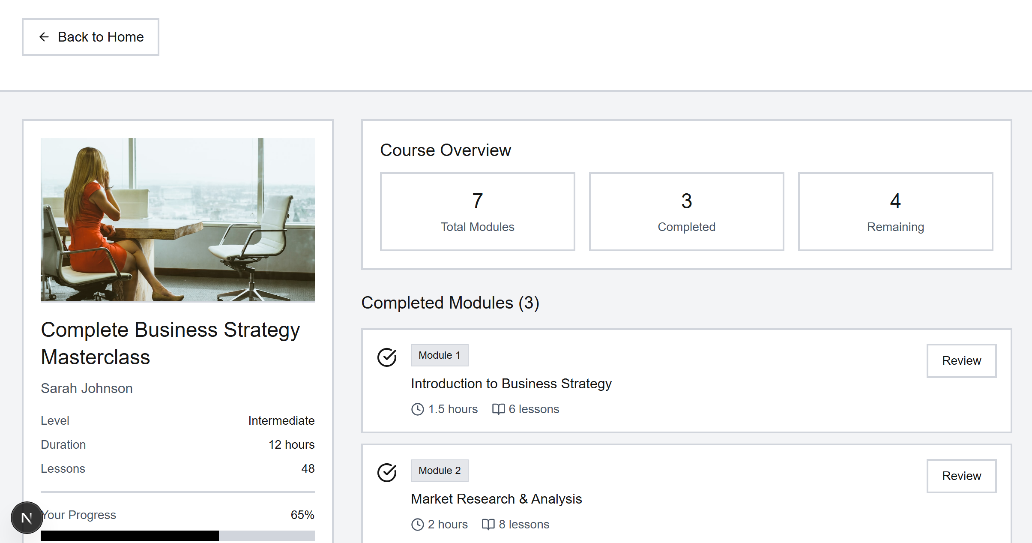Review the Market Research & Analysis module

pos(961,476)
